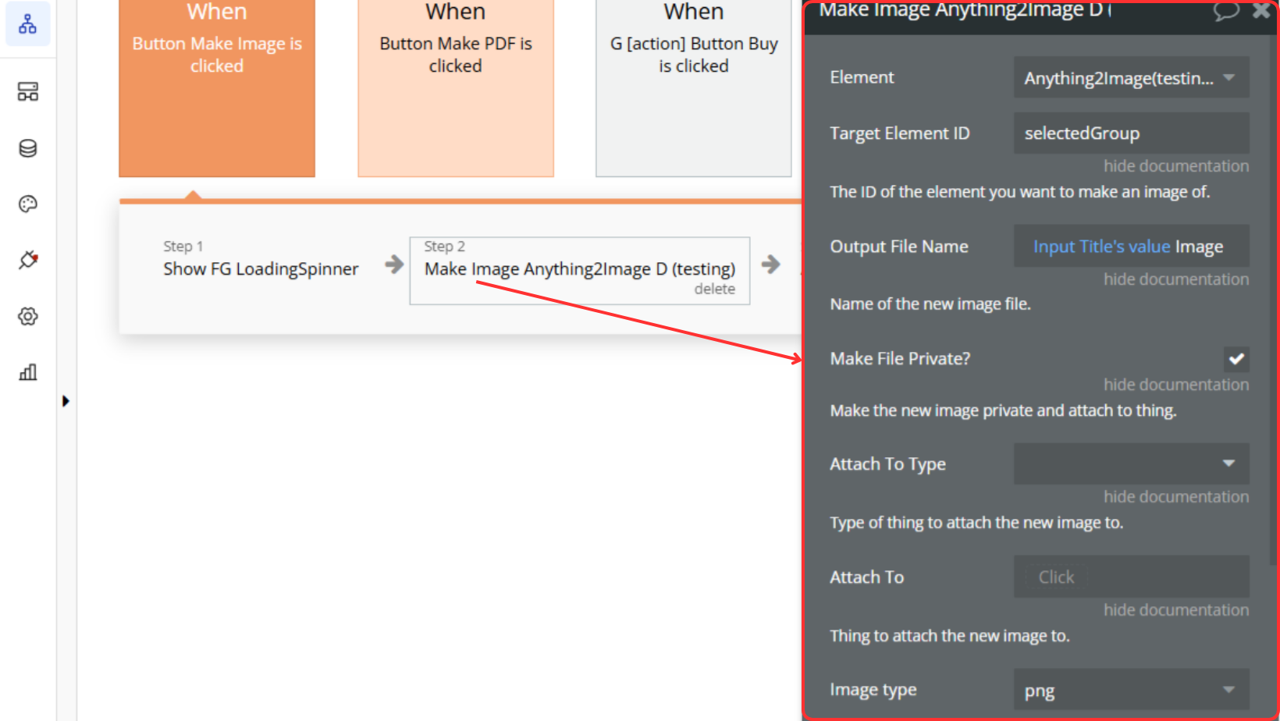The image size is (1280, 721).
Task: Open the Element dropdown Anything2Image
Action: pos(1131,77)
